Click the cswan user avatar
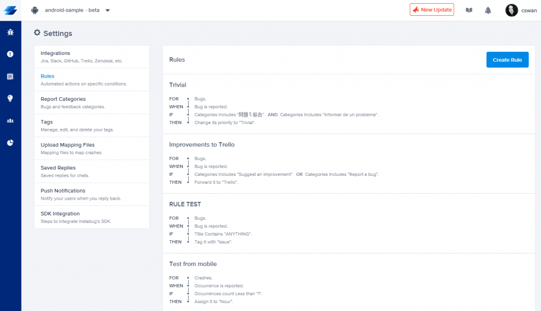The width and height of the screenshot is (541, 311). click(511, 11)
